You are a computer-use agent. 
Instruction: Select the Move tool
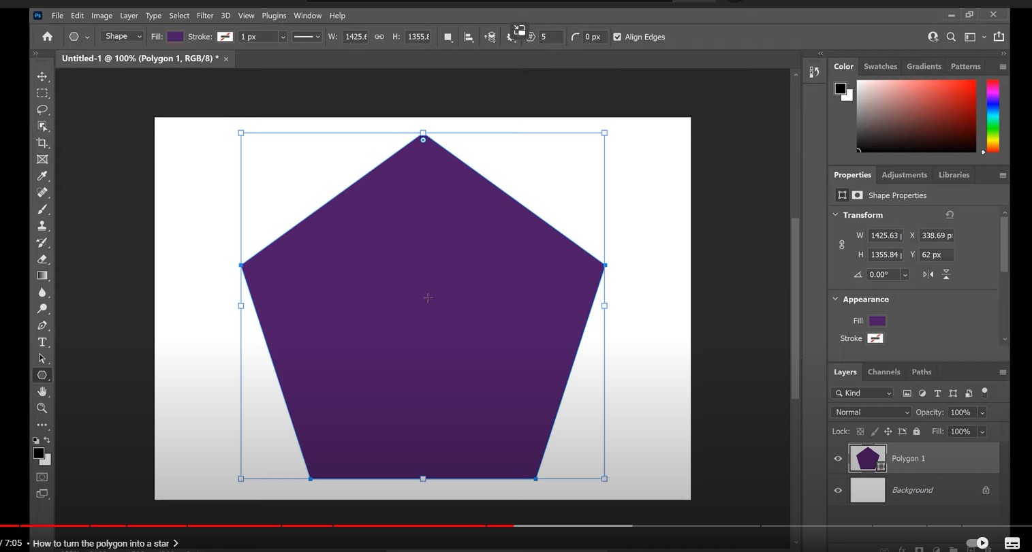[x=42, y=76]
